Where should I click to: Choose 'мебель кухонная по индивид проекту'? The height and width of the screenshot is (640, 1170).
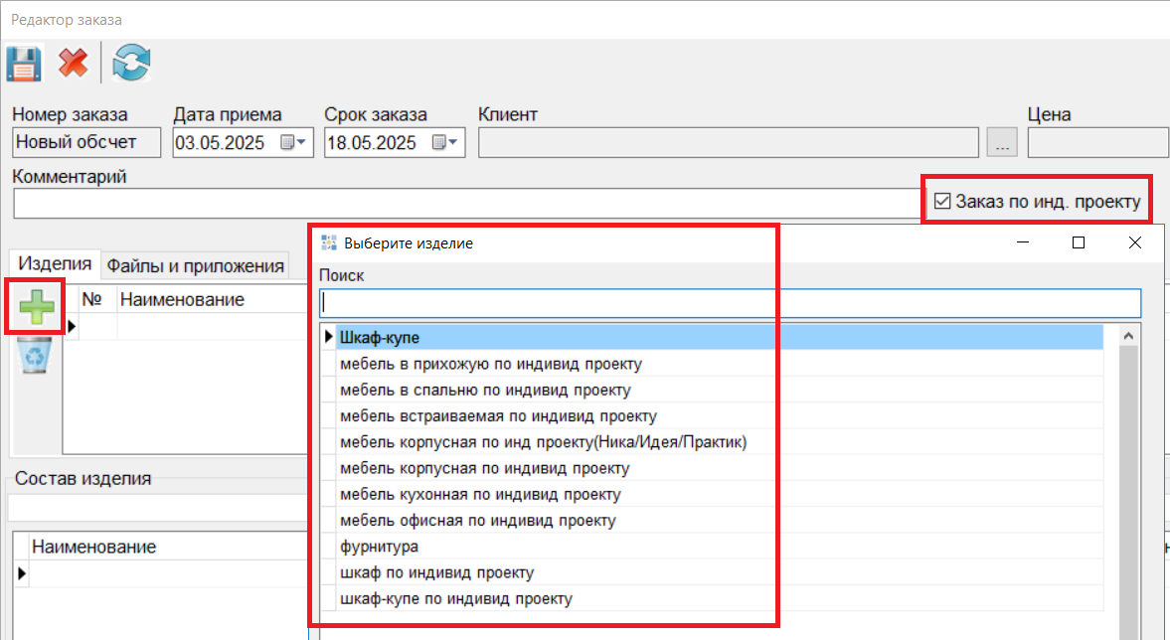(x=480, y=494)
